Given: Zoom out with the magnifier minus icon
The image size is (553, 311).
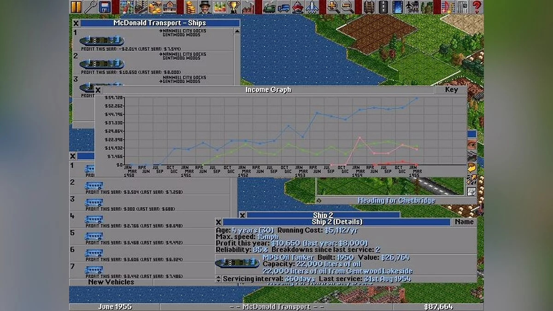Looking at the screenshot, I should (x=347, y=7).
